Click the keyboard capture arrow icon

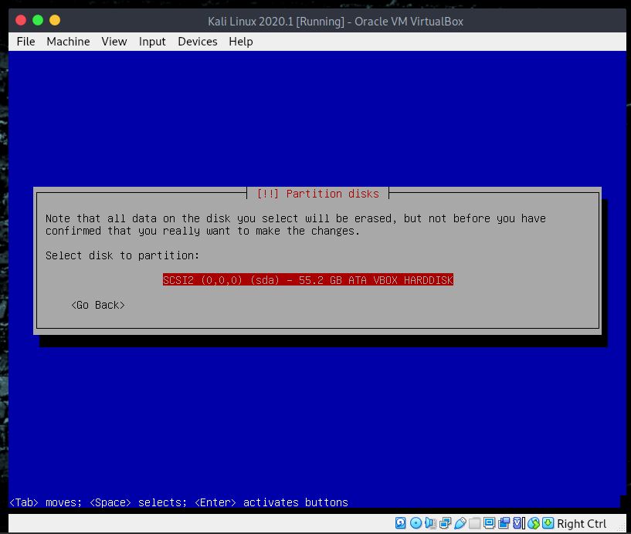(x=548, y=522)
